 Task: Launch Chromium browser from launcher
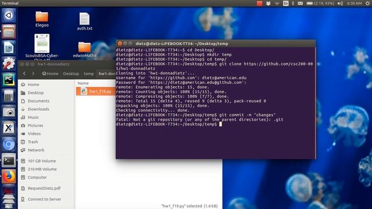[9, 144]
